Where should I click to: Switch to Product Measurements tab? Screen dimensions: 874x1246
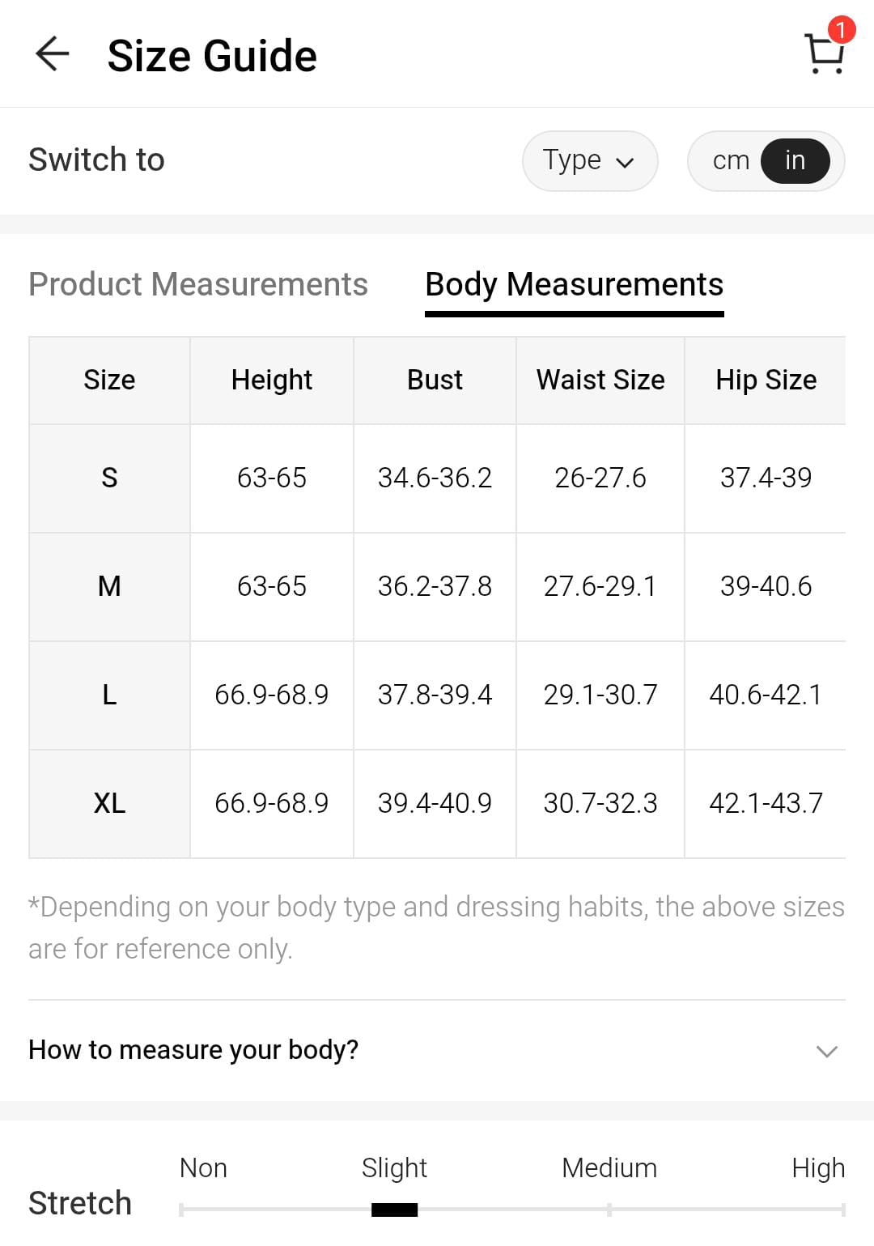(x=198, y=284)
